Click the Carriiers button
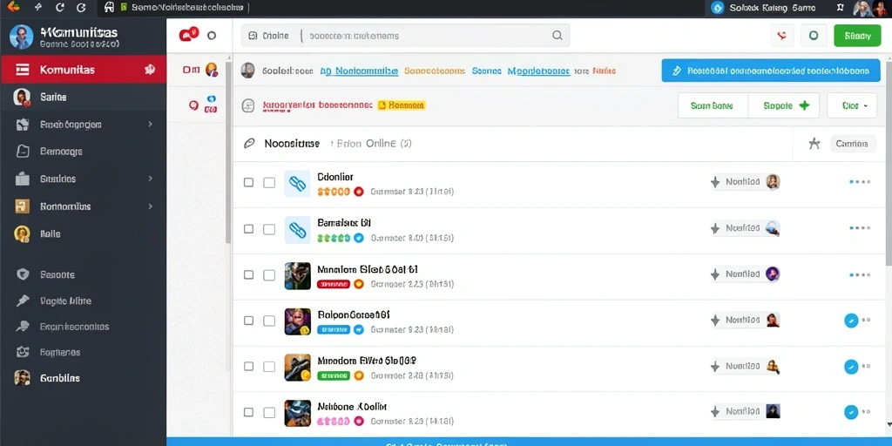 [852, 144]
